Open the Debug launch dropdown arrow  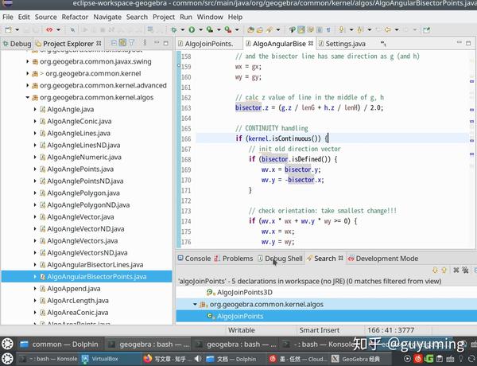point(183,30)
